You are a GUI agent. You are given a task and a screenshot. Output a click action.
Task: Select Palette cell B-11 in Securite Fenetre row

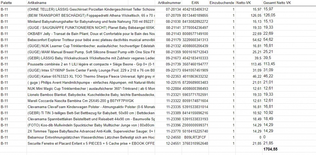tap(13, 143)
